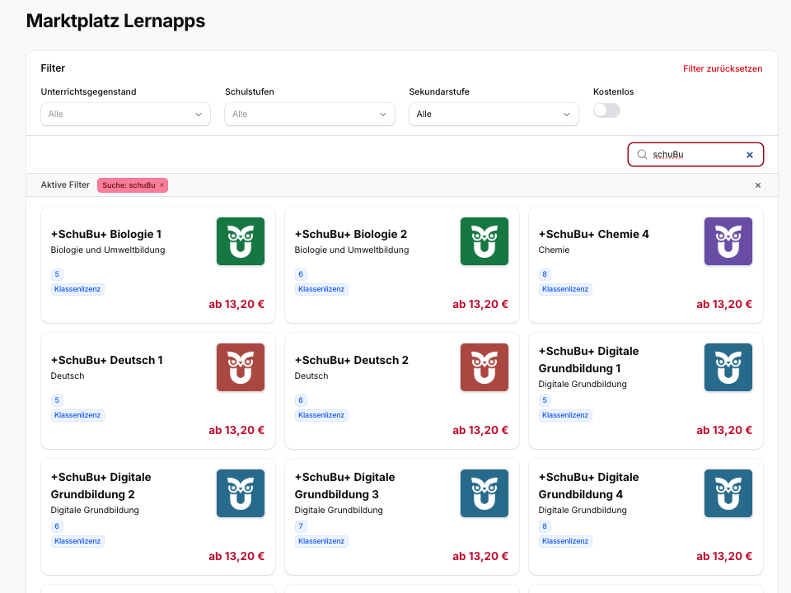This screenshot has width=791, height=593.
Task: Open the Schulstufen dropdown
Action: pos(310,114)
